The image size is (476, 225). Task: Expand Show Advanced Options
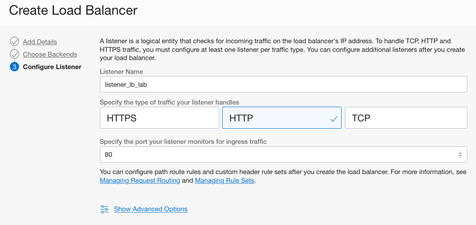150,209
